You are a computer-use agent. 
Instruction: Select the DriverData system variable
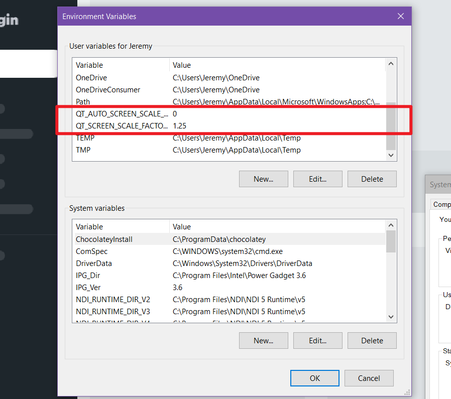(x=230, y=263)
